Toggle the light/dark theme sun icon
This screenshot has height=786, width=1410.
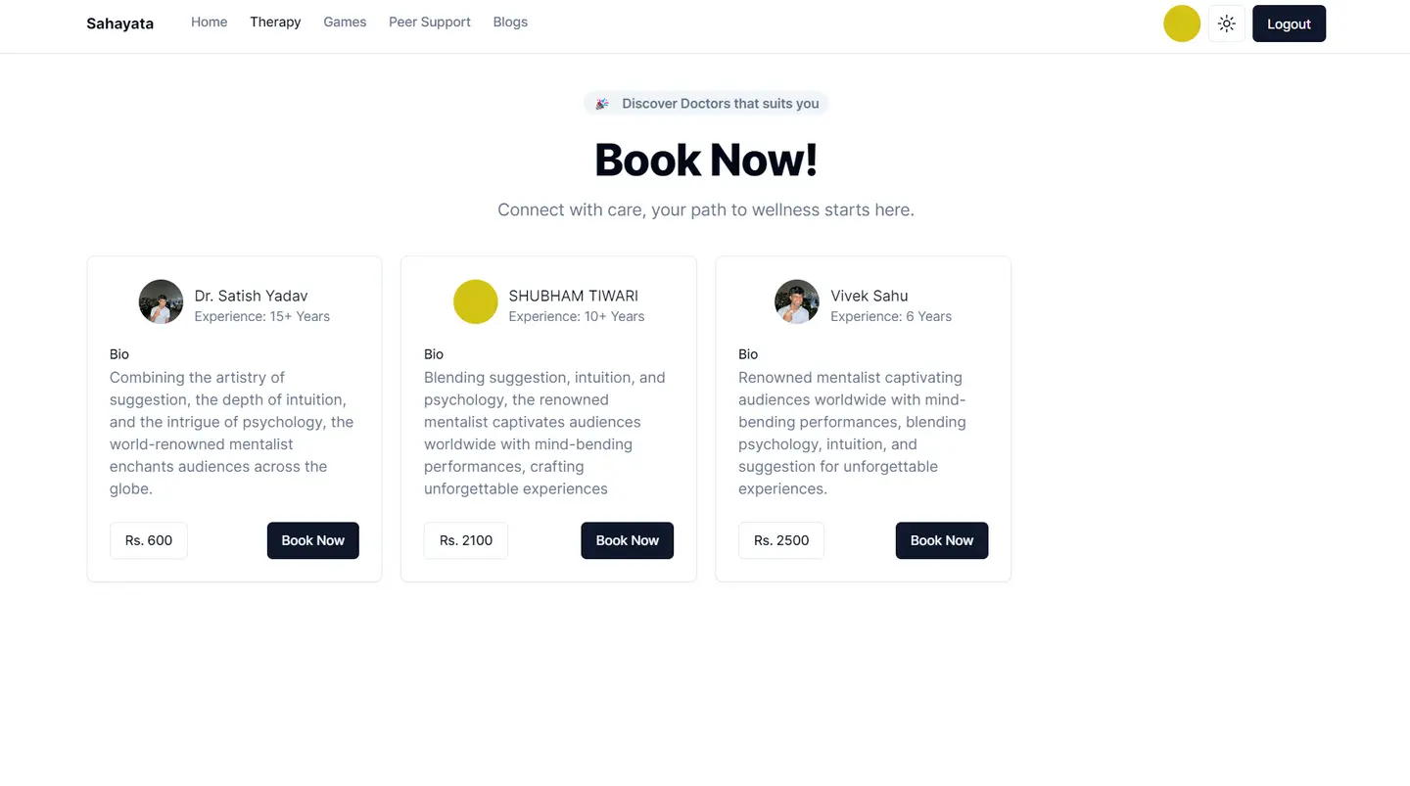point(1226,23)
